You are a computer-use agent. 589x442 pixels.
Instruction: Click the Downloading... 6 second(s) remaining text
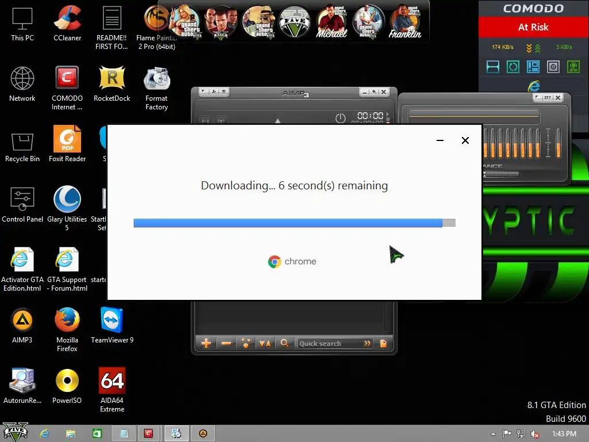point(294,186)
